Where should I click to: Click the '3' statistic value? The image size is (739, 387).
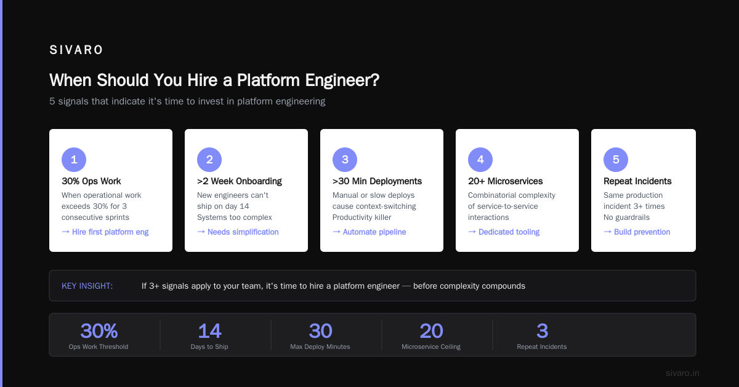[542, 331]
